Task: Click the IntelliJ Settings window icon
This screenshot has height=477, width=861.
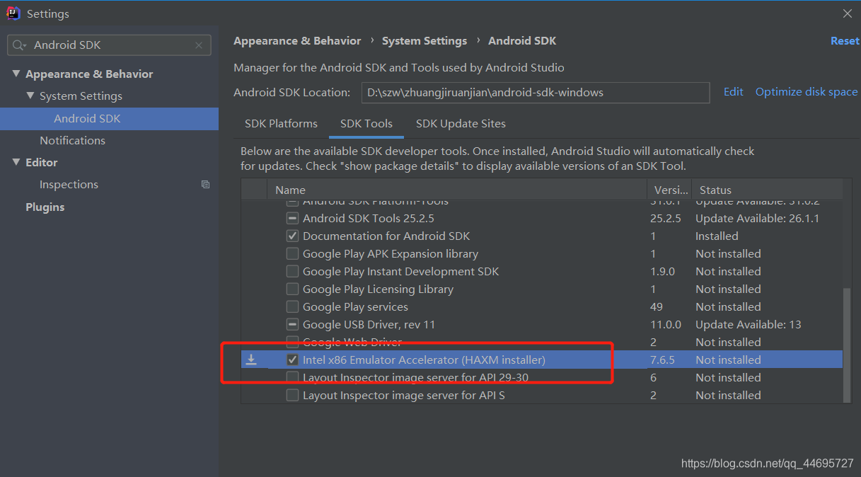Action: point(13,13)
